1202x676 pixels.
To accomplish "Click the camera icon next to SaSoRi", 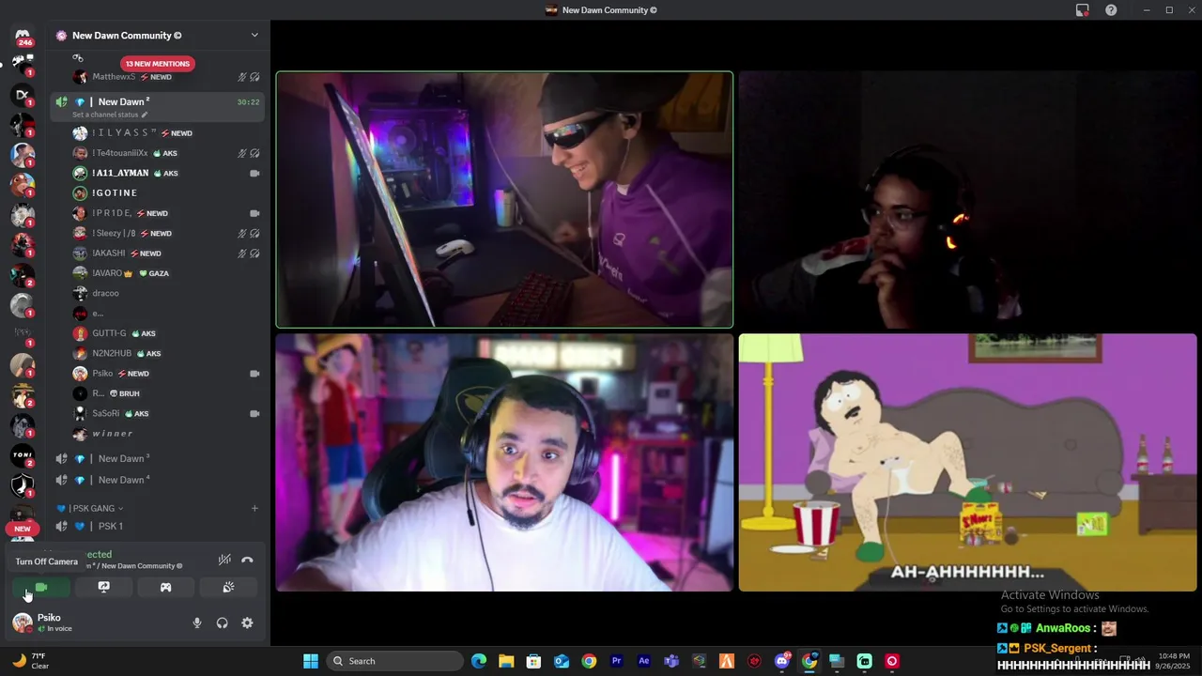I will tap(254, 413).
